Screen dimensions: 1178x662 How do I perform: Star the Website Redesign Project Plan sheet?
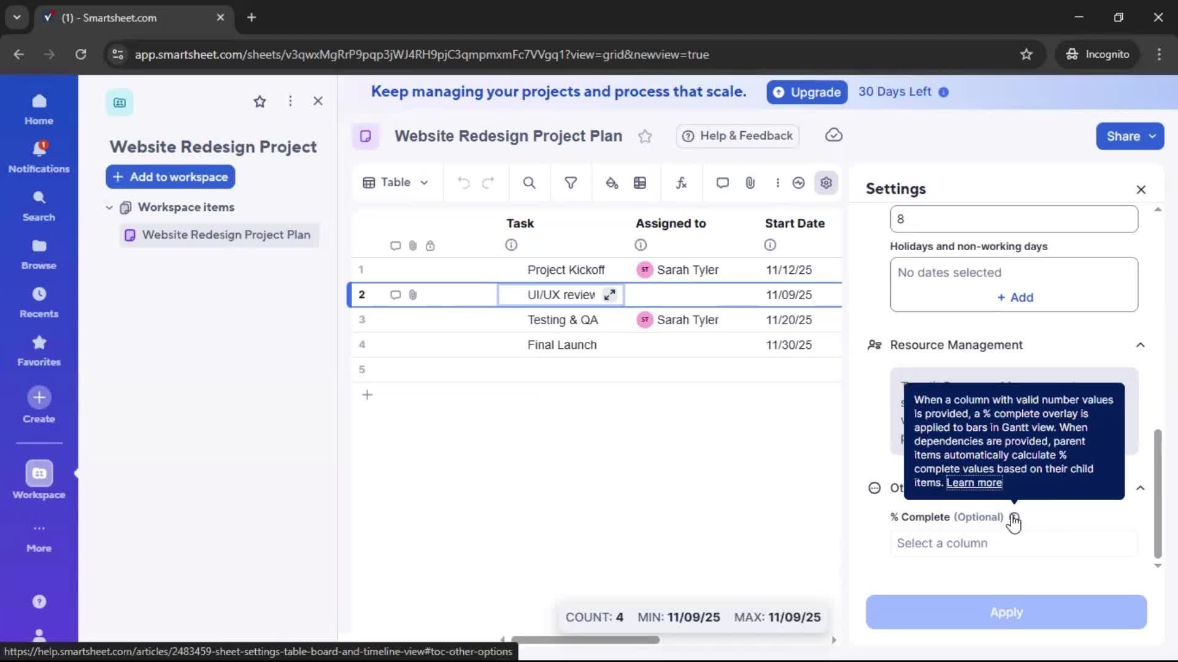click(645, 136)
